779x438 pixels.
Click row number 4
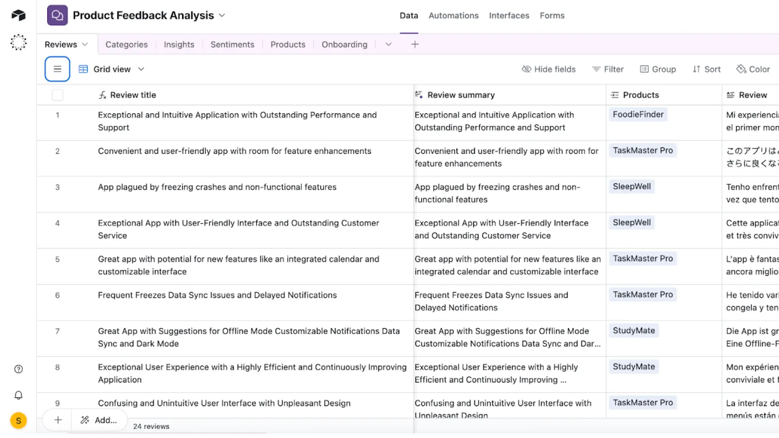point(57,223)
